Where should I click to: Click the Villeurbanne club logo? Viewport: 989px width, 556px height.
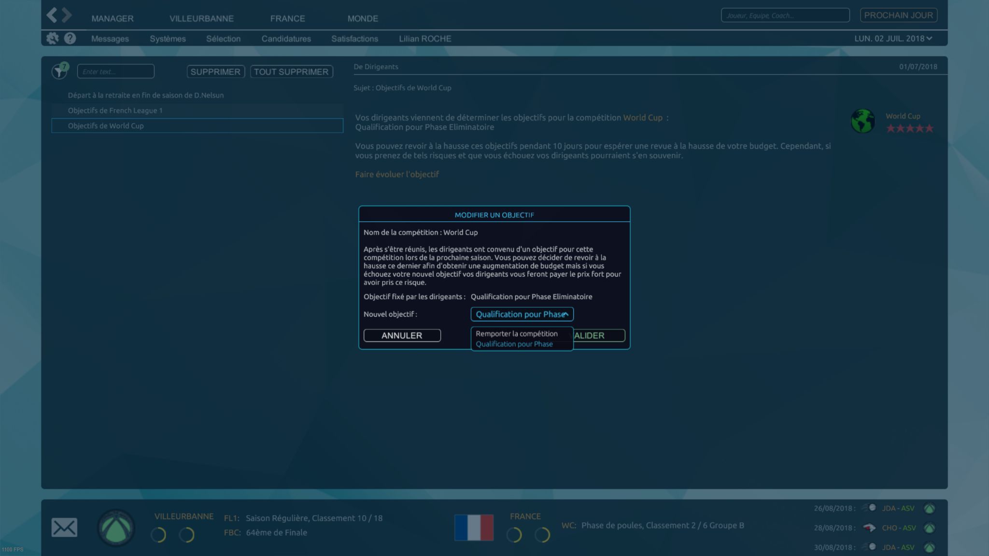116,528
